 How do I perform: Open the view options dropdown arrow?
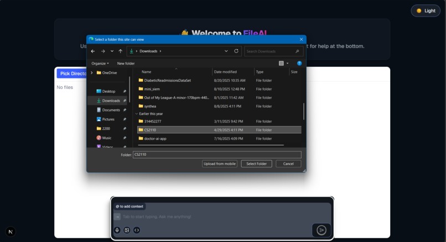click(x=287, y=64)
